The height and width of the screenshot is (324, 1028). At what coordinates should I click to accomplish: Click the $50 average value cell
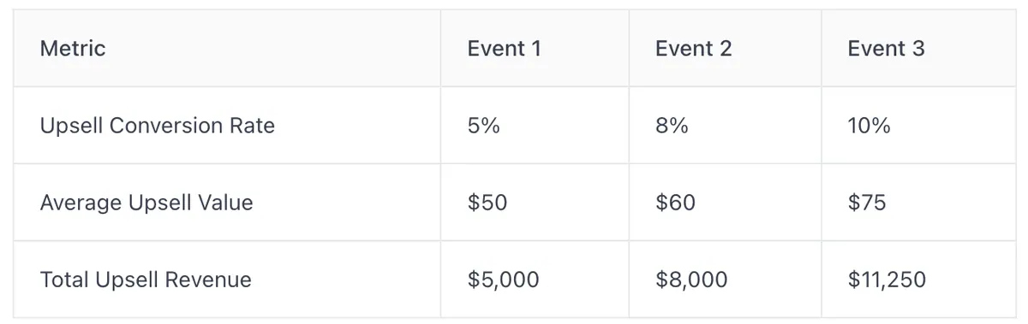point(487,203)
